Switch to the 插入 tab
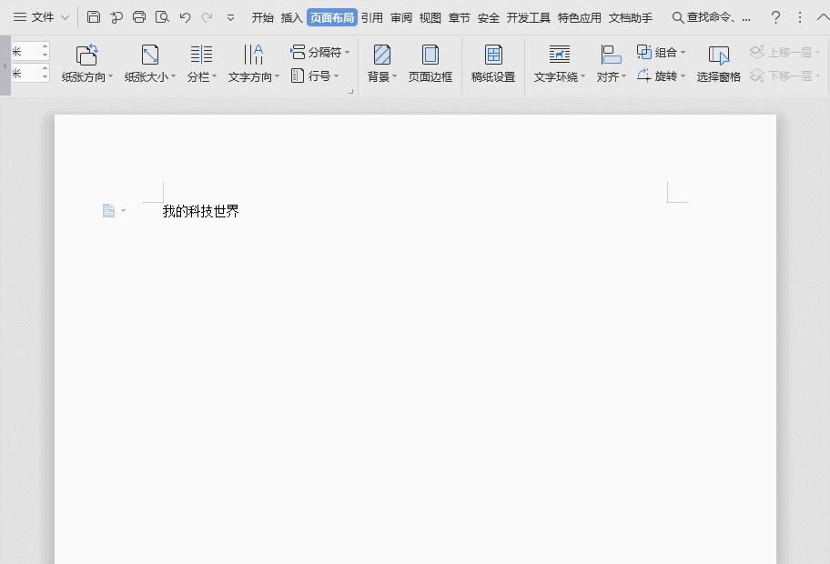This screenshot has height=564, width=830. tap(291, 17)
